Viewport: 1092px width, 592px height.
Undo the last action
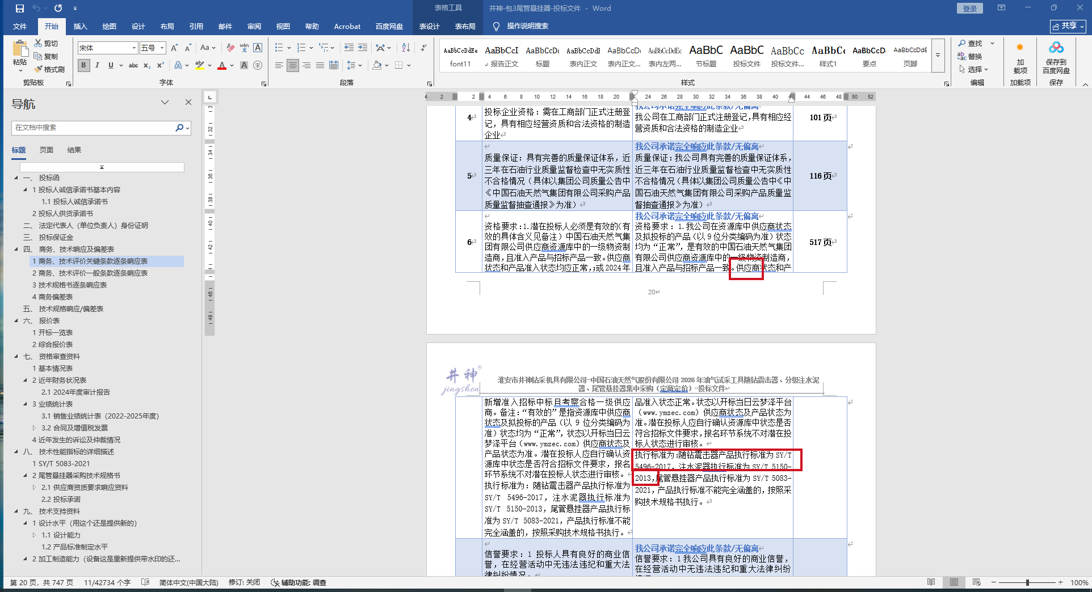[x=36, y=9]
